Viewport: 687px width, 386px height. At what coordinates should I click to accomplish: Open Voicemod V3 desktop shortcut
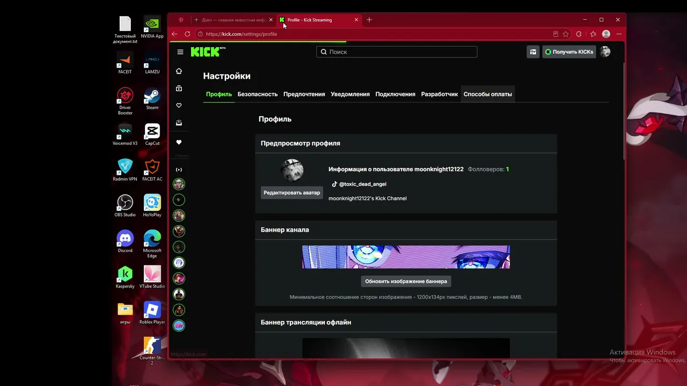point(125,134)
